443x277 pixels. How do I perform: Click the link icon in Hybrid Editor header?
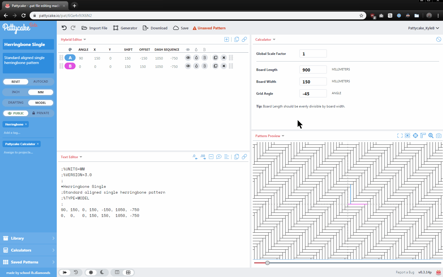click(x=244, y=39)
